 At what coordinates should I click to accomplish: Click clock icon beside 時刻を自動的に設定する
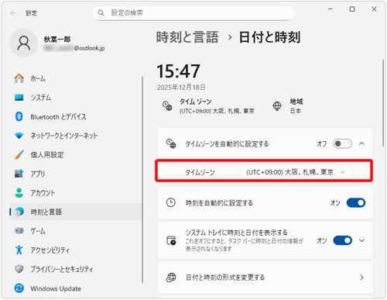click(171, 202)
